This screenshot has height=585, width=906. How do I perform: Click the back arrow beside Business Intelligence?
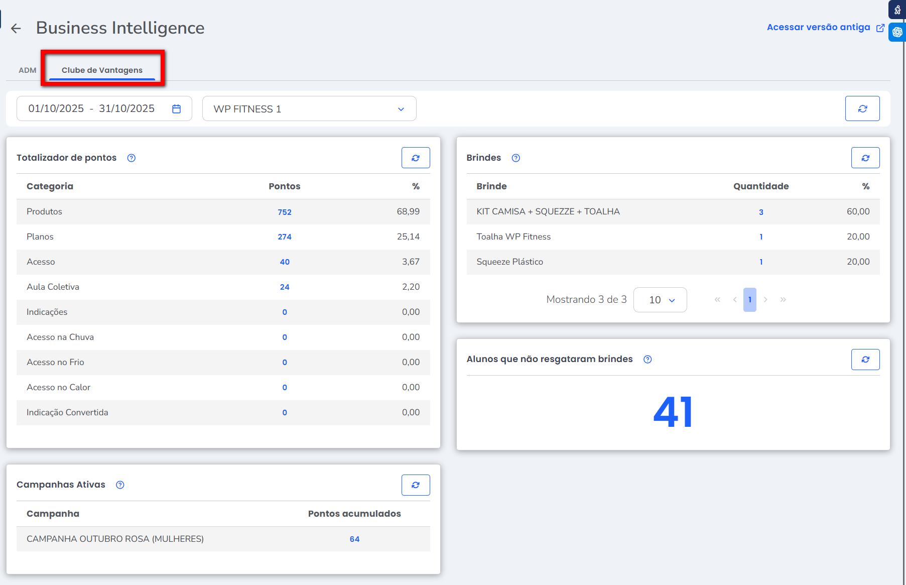16,29
